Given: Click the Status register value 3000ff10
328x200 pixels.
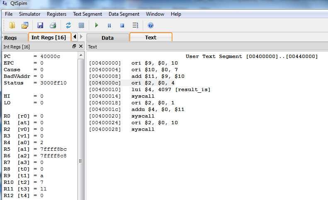Looking at the screenshot, I should click(x=53, y=83).
